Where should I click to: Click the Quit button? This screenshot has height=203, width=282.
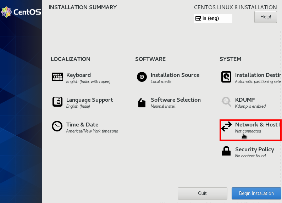click(x=202, y=193)
